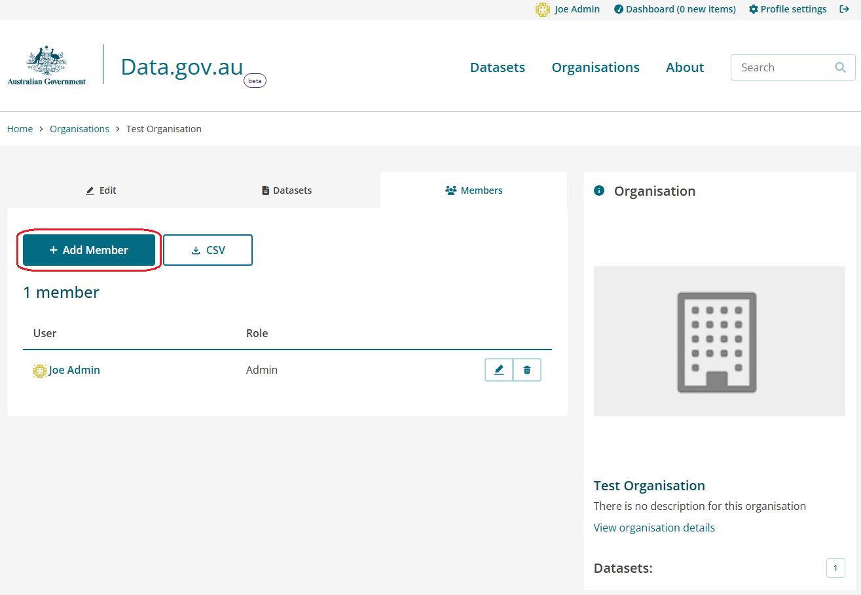Viewport: 861px width, 595px height.
Task: Click the log out arrow icon
Action: tap(845, 9)
